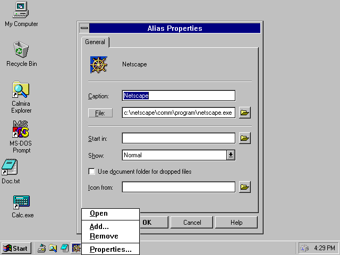
Task: Switch to the General tab
Action: click(95, 42)
